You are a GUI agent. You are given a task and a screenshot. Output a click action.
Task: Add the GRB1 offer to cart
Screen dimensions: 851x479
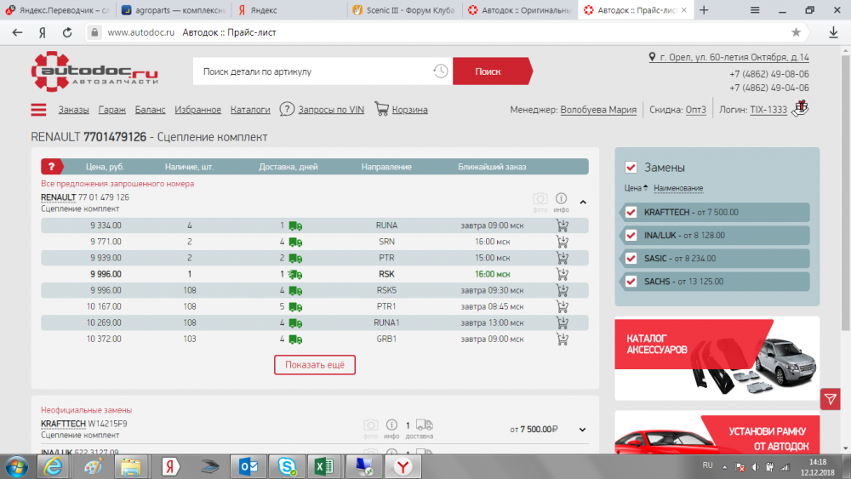[563, 339]
